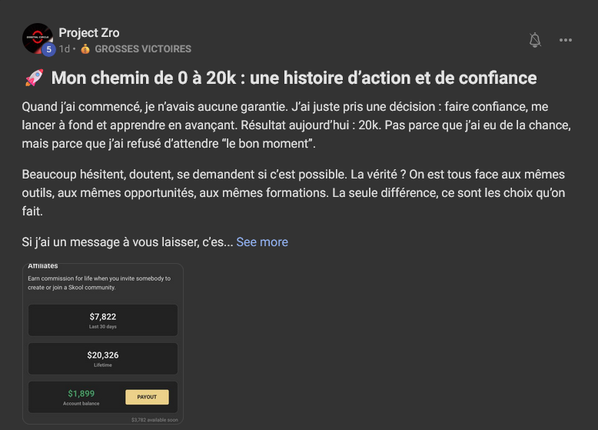
Task: Click the 1d post timestamp
Action: 64,49
